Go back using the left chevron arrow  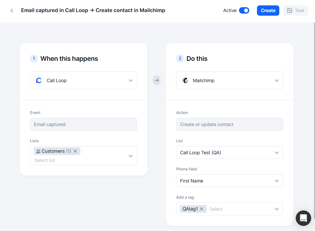(x=12, y=11)
